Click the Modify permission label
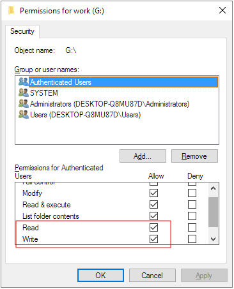The height and width of the screenshot is (289, 234). click(x=32, y=193)
